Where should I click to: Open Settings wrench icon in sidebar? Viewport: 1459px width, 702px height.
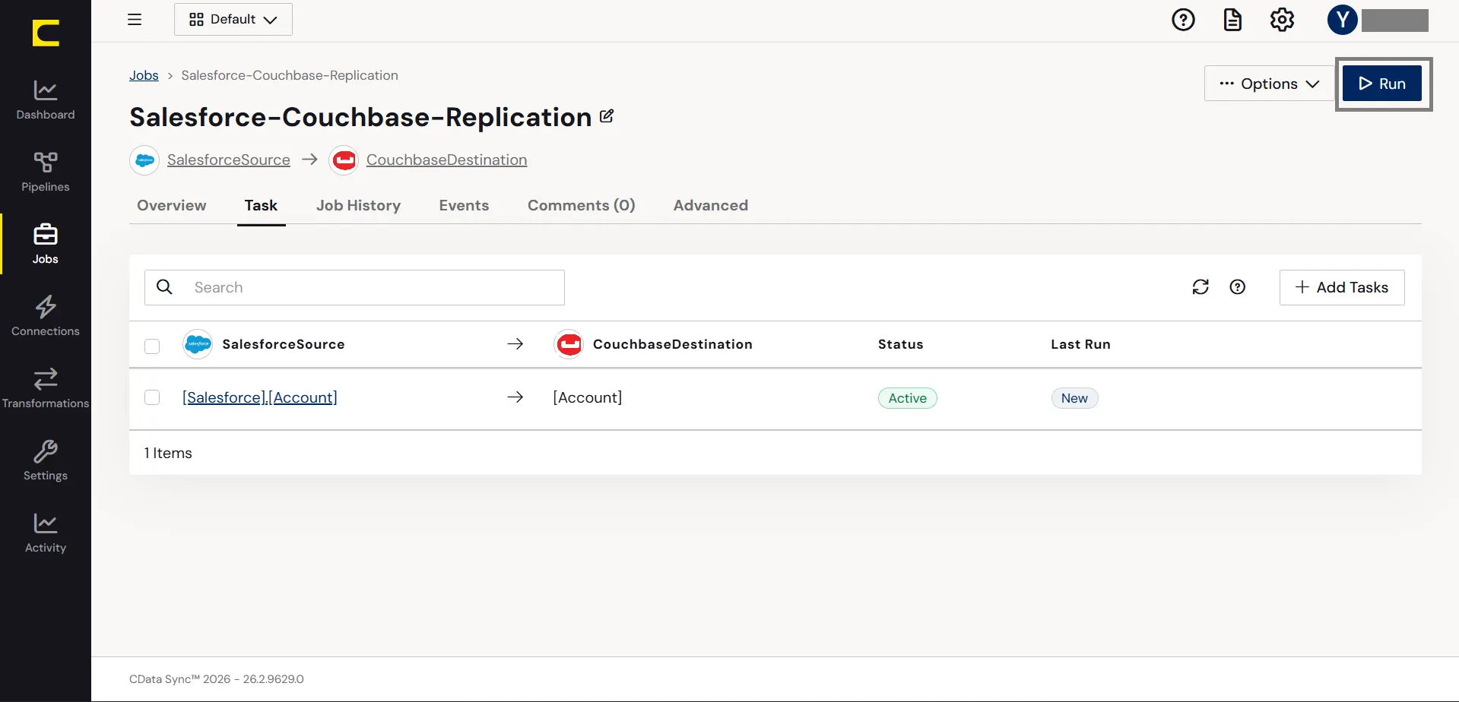(46, 460)
